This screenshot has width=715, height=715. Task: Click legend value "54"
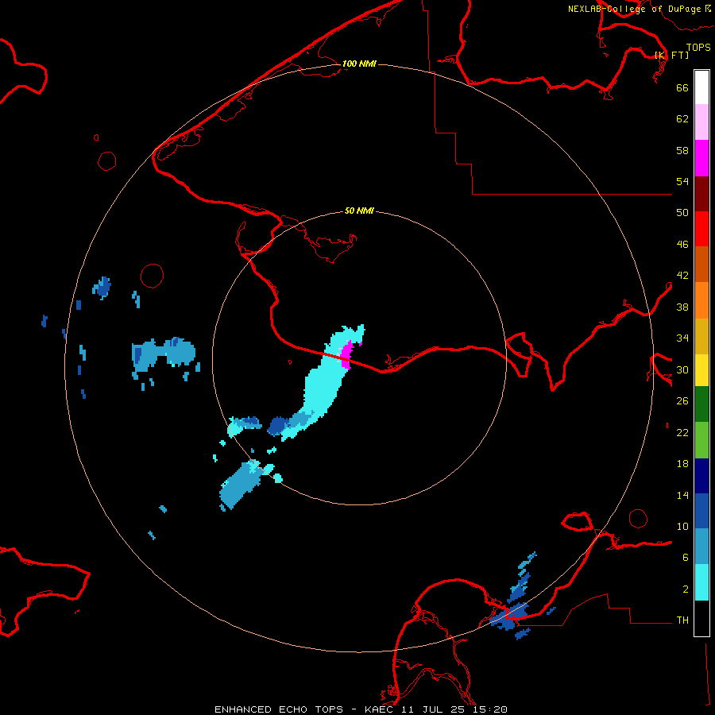click(x=682, y=181)
